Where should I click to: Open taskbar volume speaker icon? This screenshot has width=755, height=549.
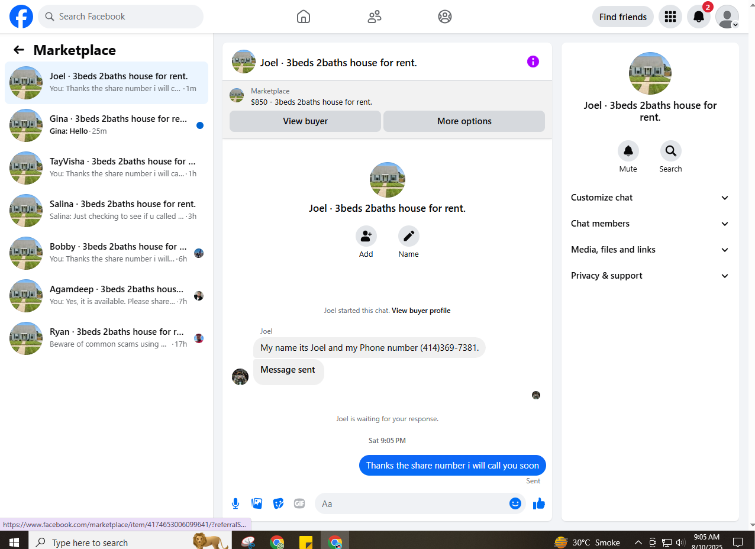[x=680, y=542]
